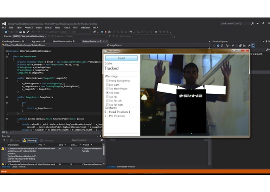Tick the Too Far Left checkbox
The height and width of the screenshot is (192, 270).
107,101
